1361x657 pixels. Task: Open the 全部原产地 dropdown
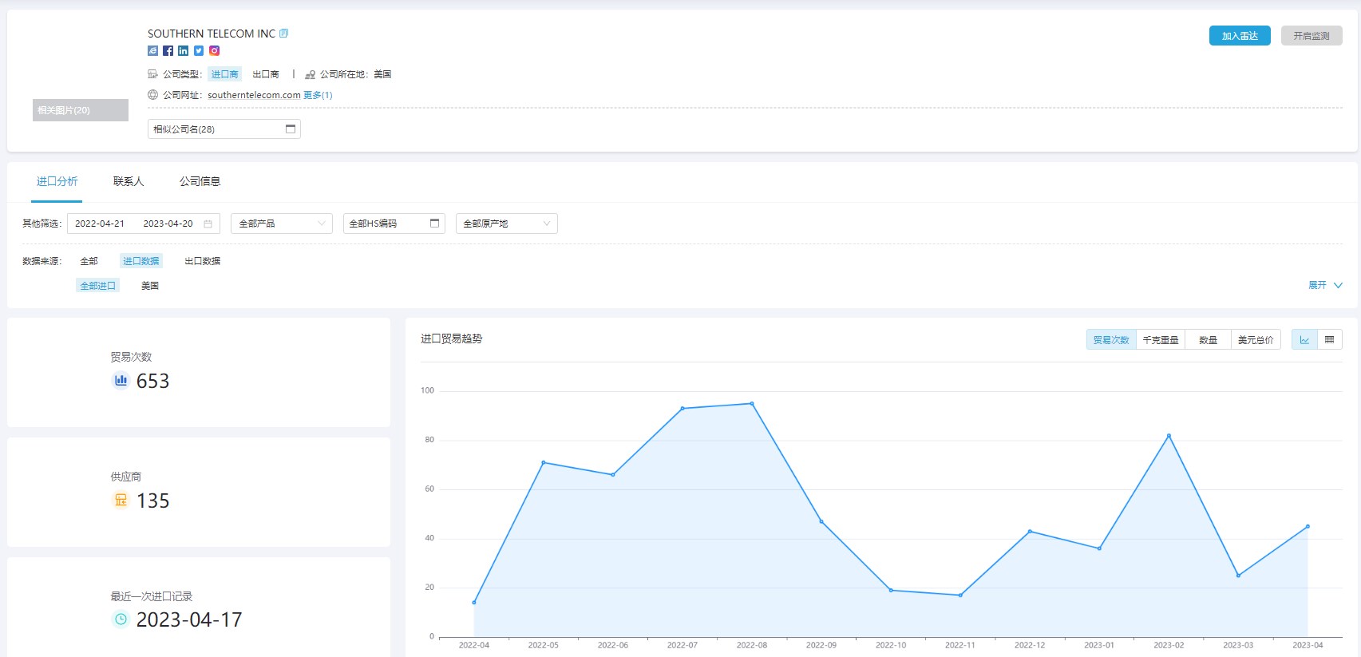tap(507, 224)
